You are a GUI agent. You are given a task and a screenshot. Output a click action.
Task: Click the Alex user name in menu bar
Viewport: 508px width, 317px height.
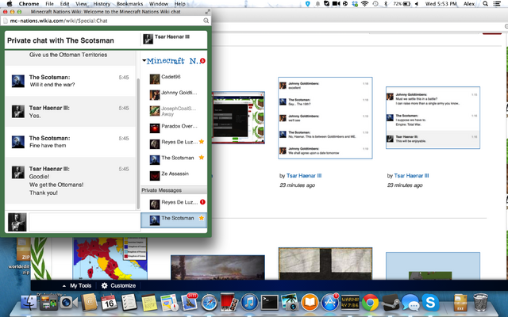(469, 4)
